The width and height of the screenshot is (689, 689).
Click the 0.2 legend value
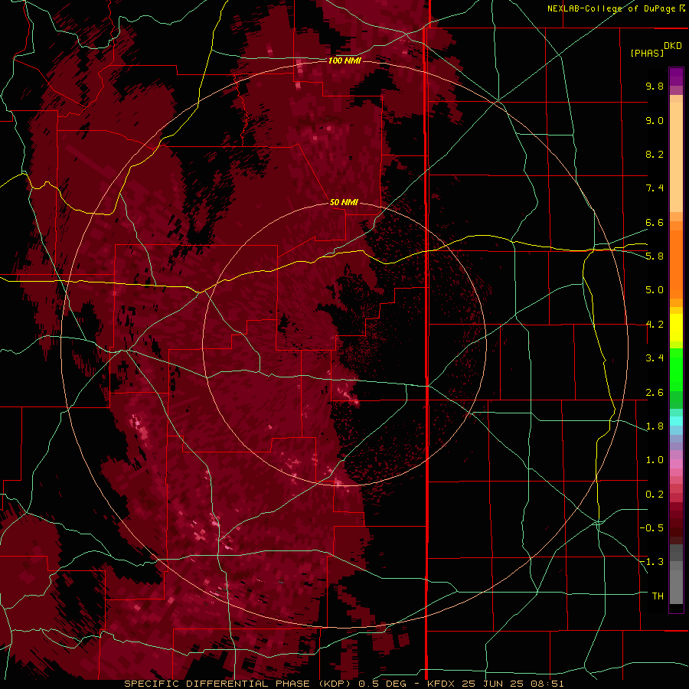pos(655,495)
